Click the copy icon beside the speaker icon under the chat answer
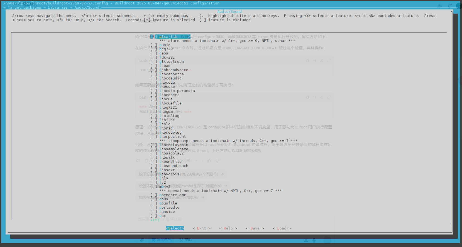Image resolution: width=462 pixels, height=247 pixels. [x=146, y=161]
